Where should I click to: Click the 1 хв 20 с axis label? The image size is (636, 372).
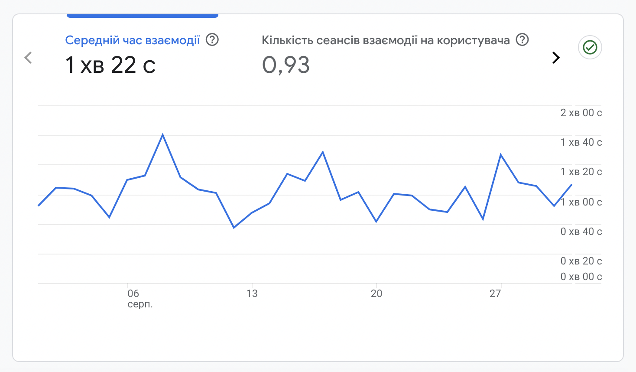pos(581,172)
